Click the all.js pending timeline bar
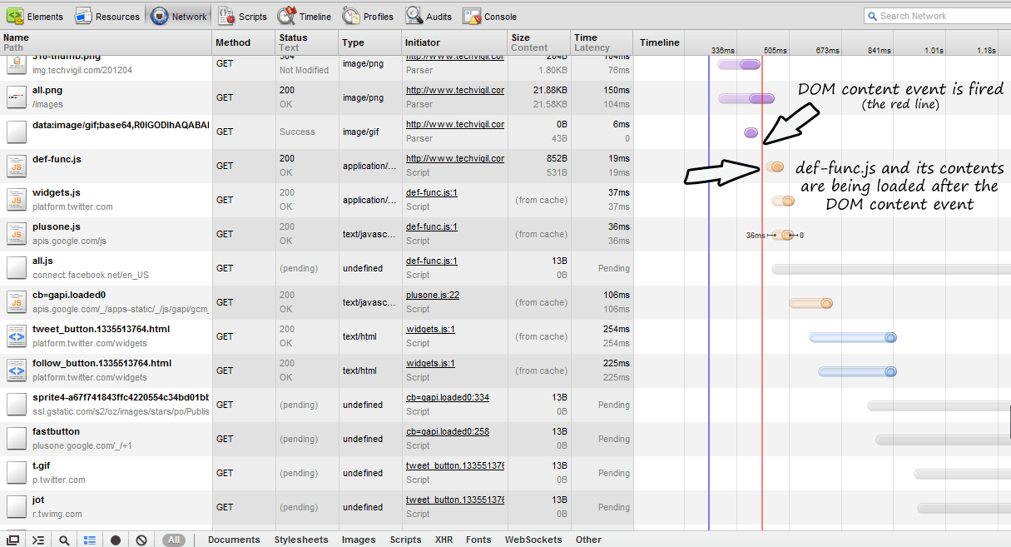1011x547 pixels. tap(891, 269)
